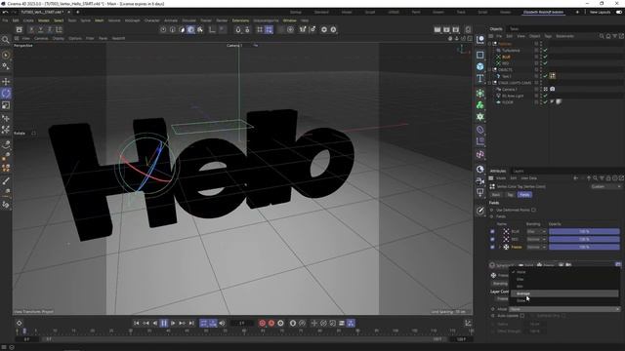
Task: Toggle Use Deformed Points checkbox
Action: pos(534,210)
